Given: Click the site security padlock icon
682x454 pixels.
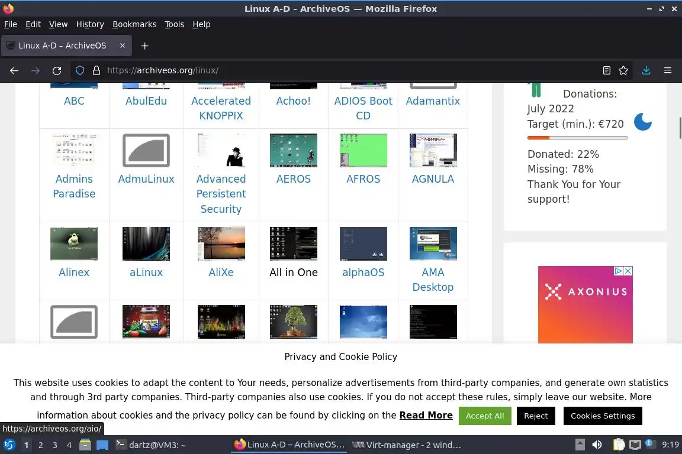Looking at the screenshot, I should point(96,70).
